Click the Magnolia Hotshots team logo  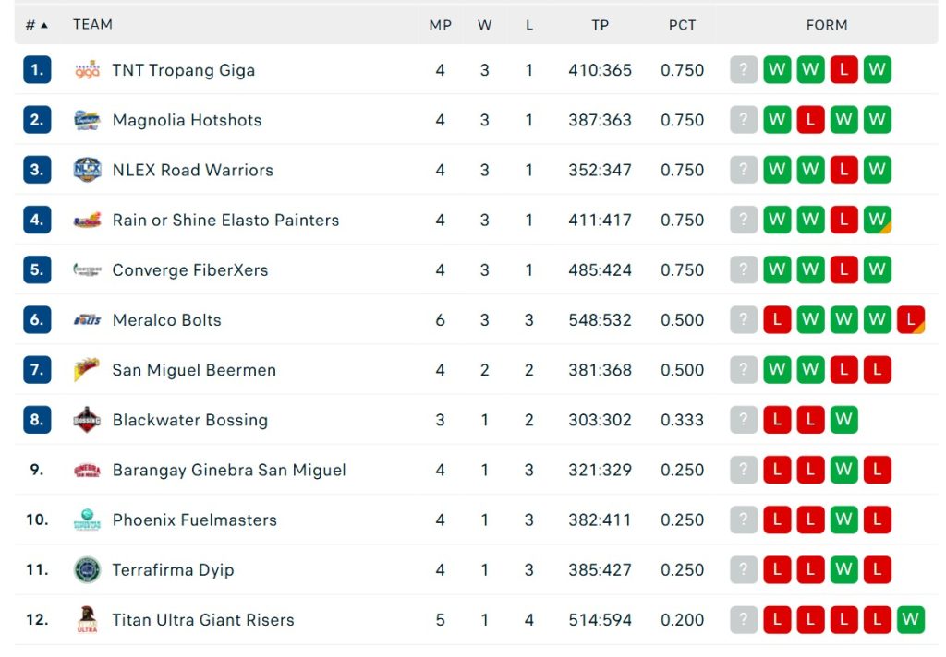click(x=87, y=120)
